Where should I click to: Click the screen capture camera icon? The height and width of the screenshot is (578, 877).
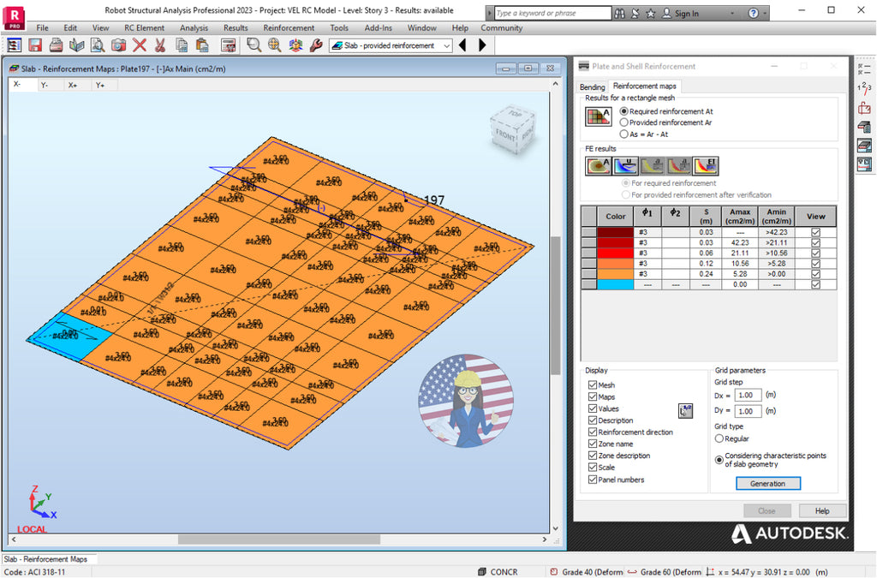[x=118, y=45]
